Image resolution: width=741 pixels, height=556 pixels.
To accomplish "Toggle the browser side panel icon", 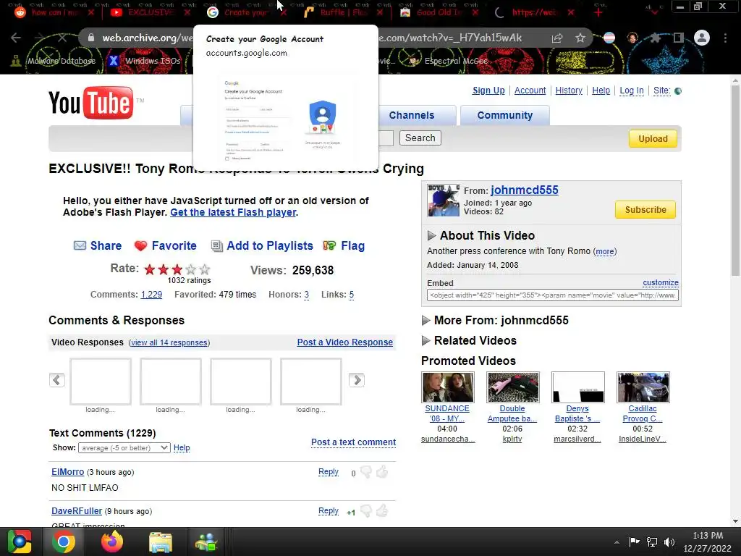I will tap(679, 38).
